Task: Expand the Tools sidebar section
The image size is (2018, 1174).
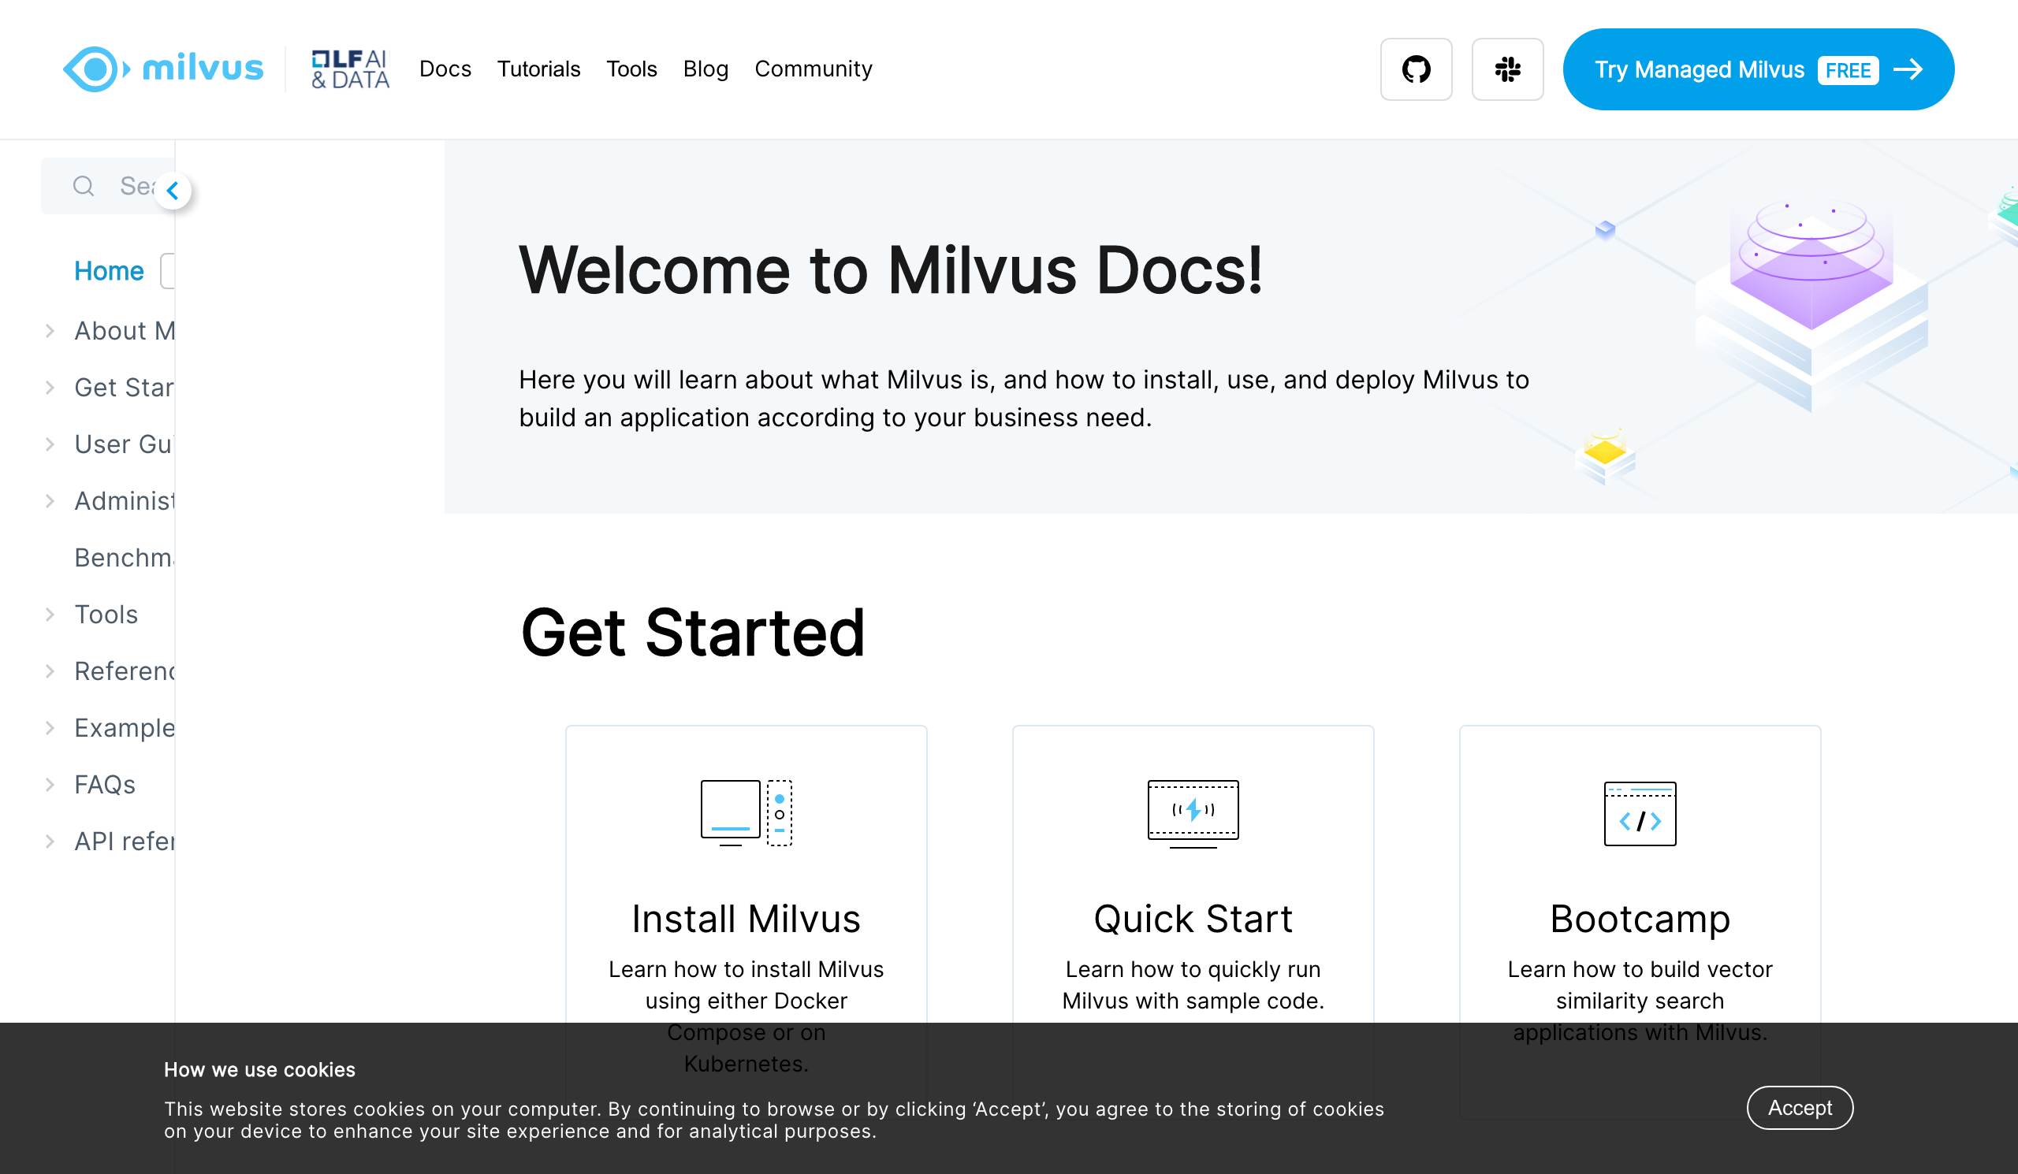Action: 50,615
